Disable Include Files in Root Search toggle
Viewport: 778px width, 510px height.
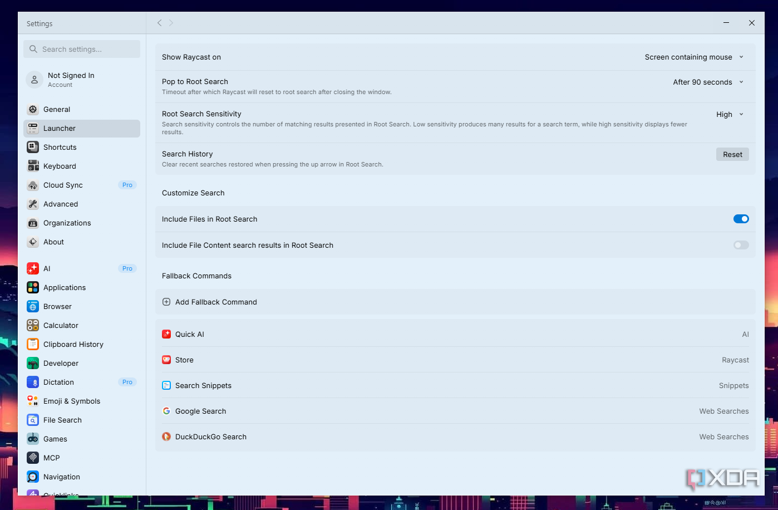pyautogui.click(x=741, y=219)
